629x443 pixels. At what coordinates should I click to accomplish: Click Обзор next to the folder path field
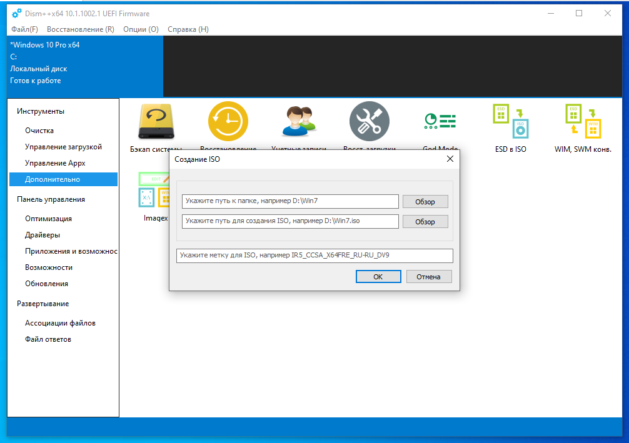[425, 202]
